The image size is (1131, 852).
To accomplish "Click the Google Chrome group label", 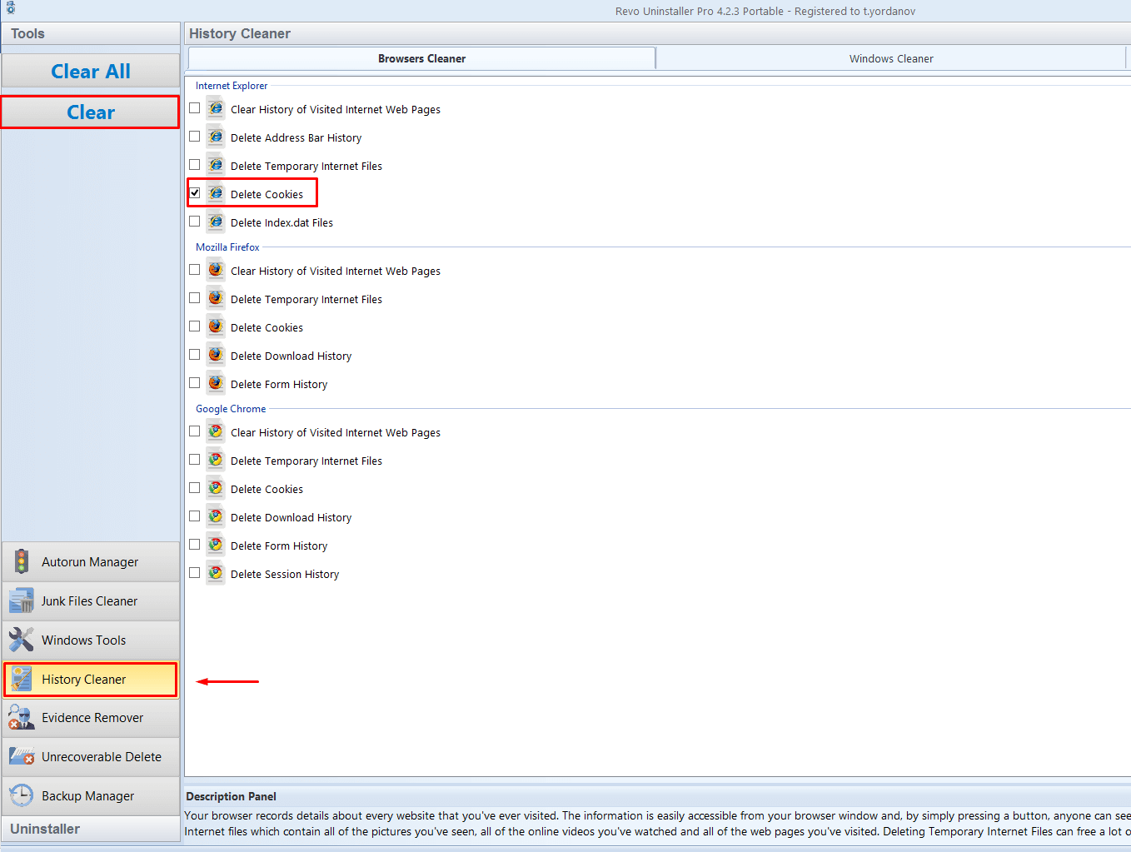I will click(231, 409).
